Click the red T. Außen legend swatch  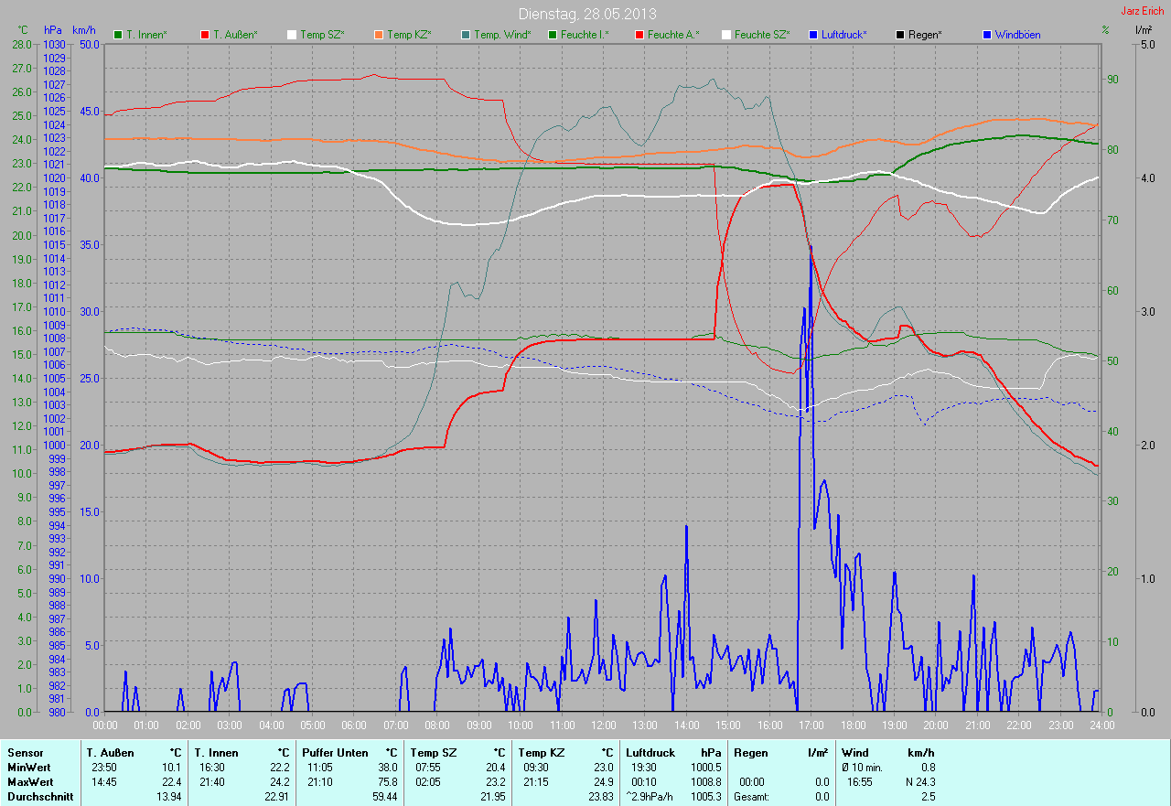[205, 35]
